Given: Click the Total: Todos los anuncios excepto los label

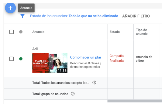Looking at the screenshot, I should coord(61,83).
